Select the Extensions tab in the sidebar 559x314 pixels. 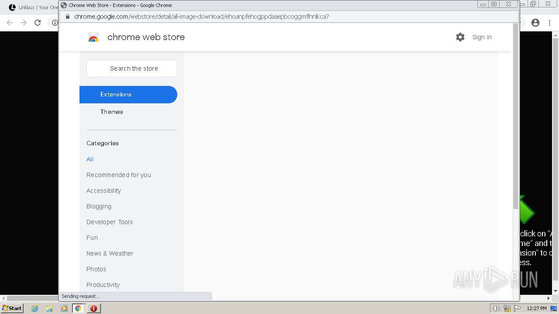128,95
